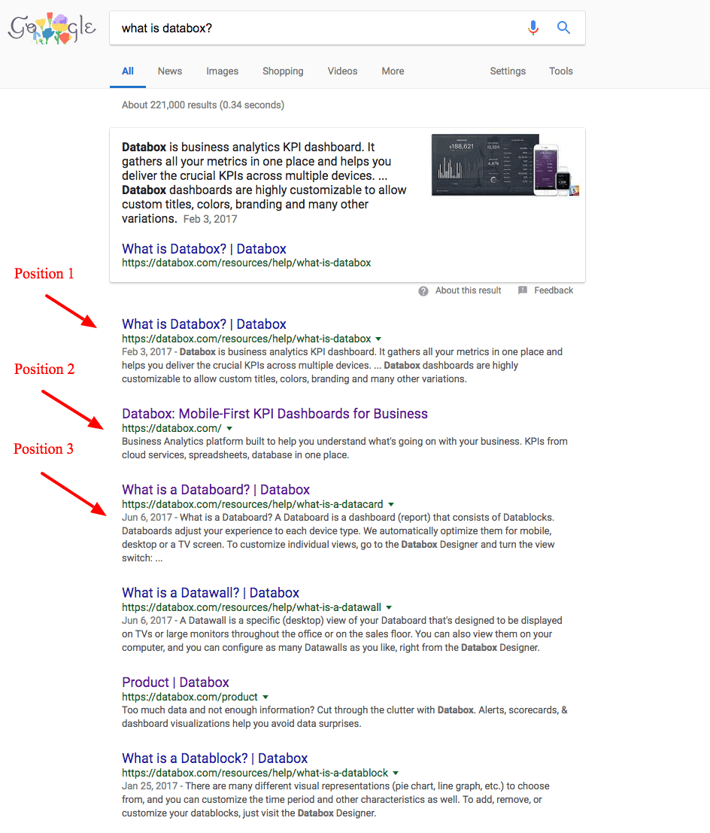The image size is (710, 833).
Task: Open the More search categories menu
Action: click(x=393, y=71)
